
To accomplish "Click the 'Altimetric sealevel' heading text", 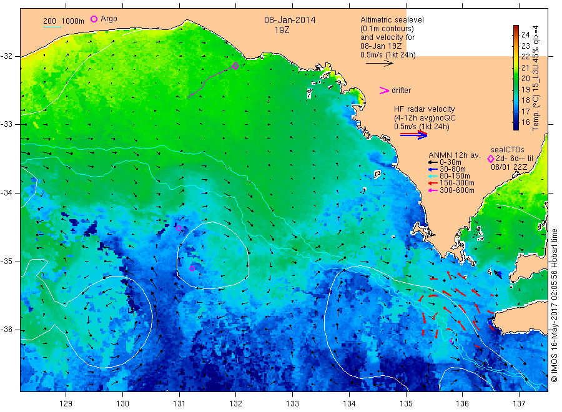I will click(392, 20).
